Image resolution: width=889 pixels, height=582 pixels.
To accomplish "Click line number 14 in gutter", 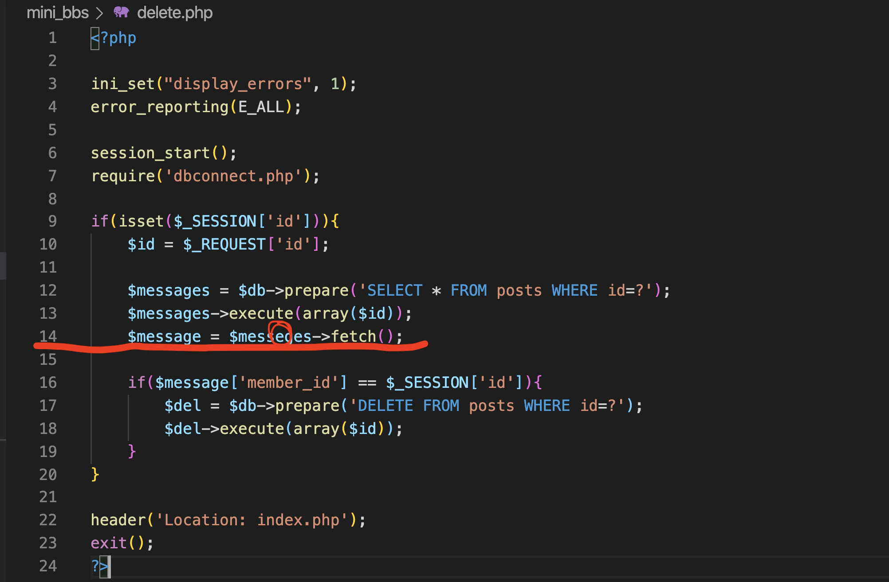I will tap(48, 336).
